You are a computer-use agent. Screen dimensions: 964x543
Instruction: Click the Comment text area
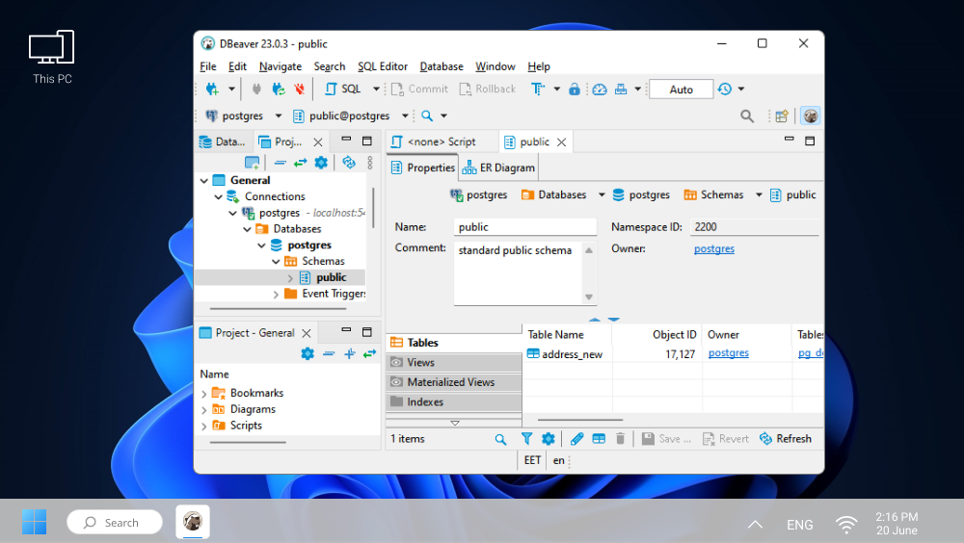tap(518, 272)
